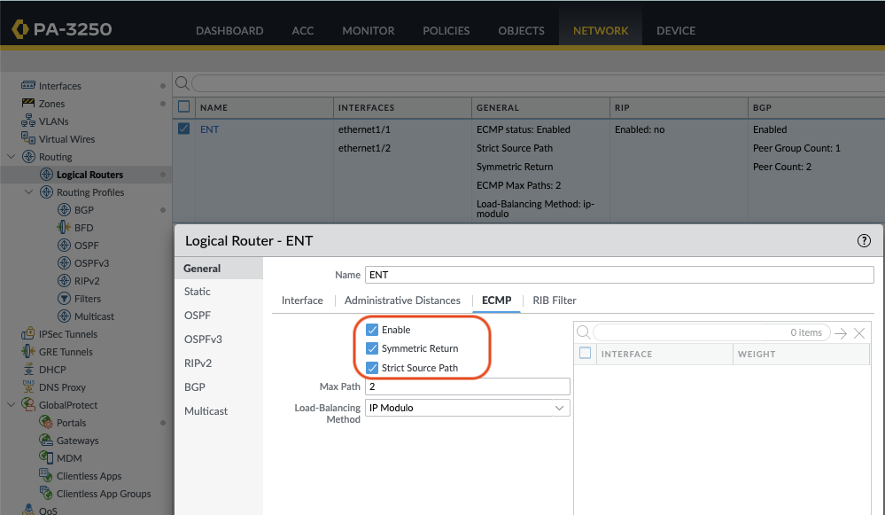Image resolution: width=885 pixels, height=515 pixels.
Task: Click the GlobalProtect Gateways icon
Action: (46, 441)
